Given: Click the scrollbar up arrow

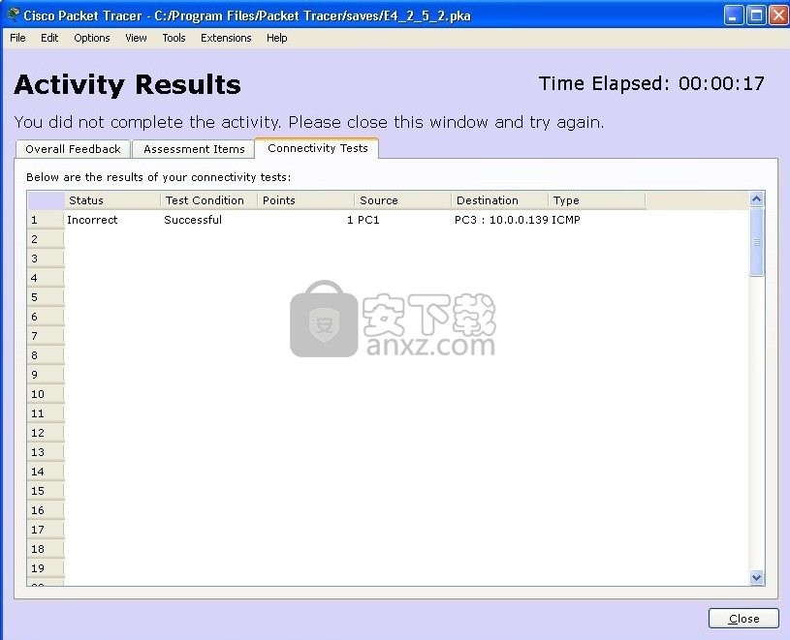Looking at the screenshot, I should 756,199.
